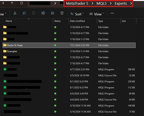Image resolution: width=144 pixels, height=116 pixels.
Task: Sort by Date modified column header
Action: tap(77, 21)
